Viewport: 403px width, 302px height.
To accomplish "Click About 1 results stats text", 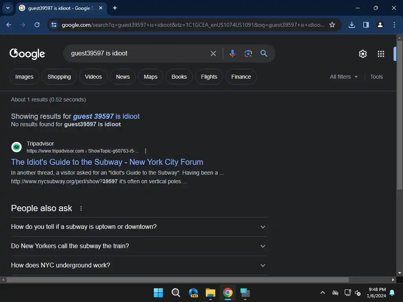I will 48,99.
